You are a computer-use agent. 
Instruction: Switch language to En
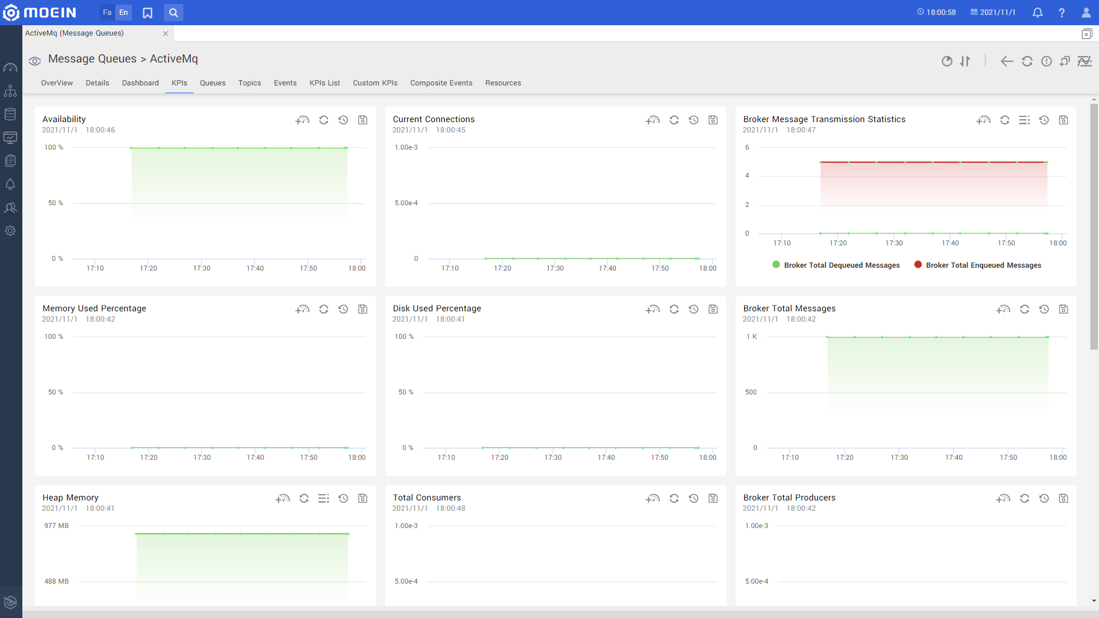pos(123,13)
